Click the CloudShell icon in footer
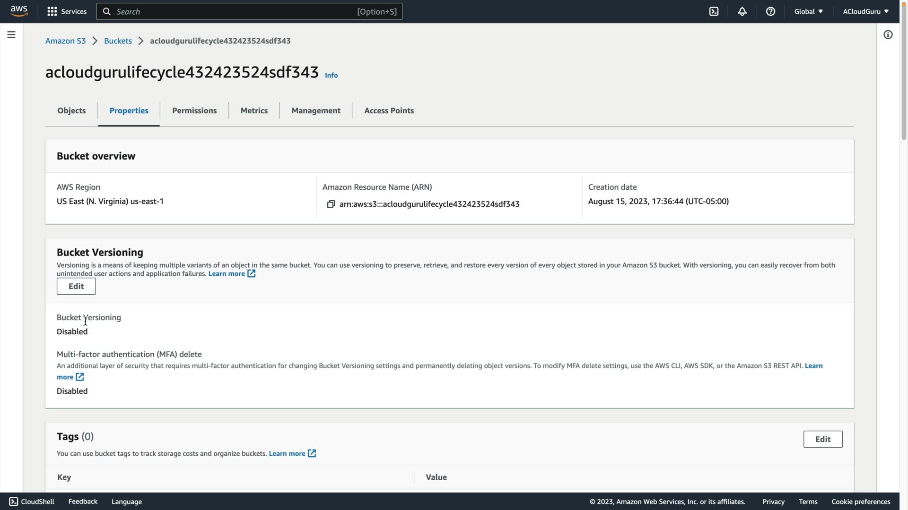Screen dimensions: 908x510 (x=14, y=501)
